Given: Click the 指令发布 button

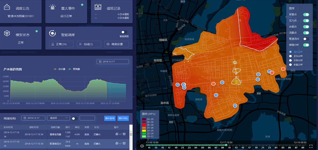Looking at the screenshot, I should 110,118.
